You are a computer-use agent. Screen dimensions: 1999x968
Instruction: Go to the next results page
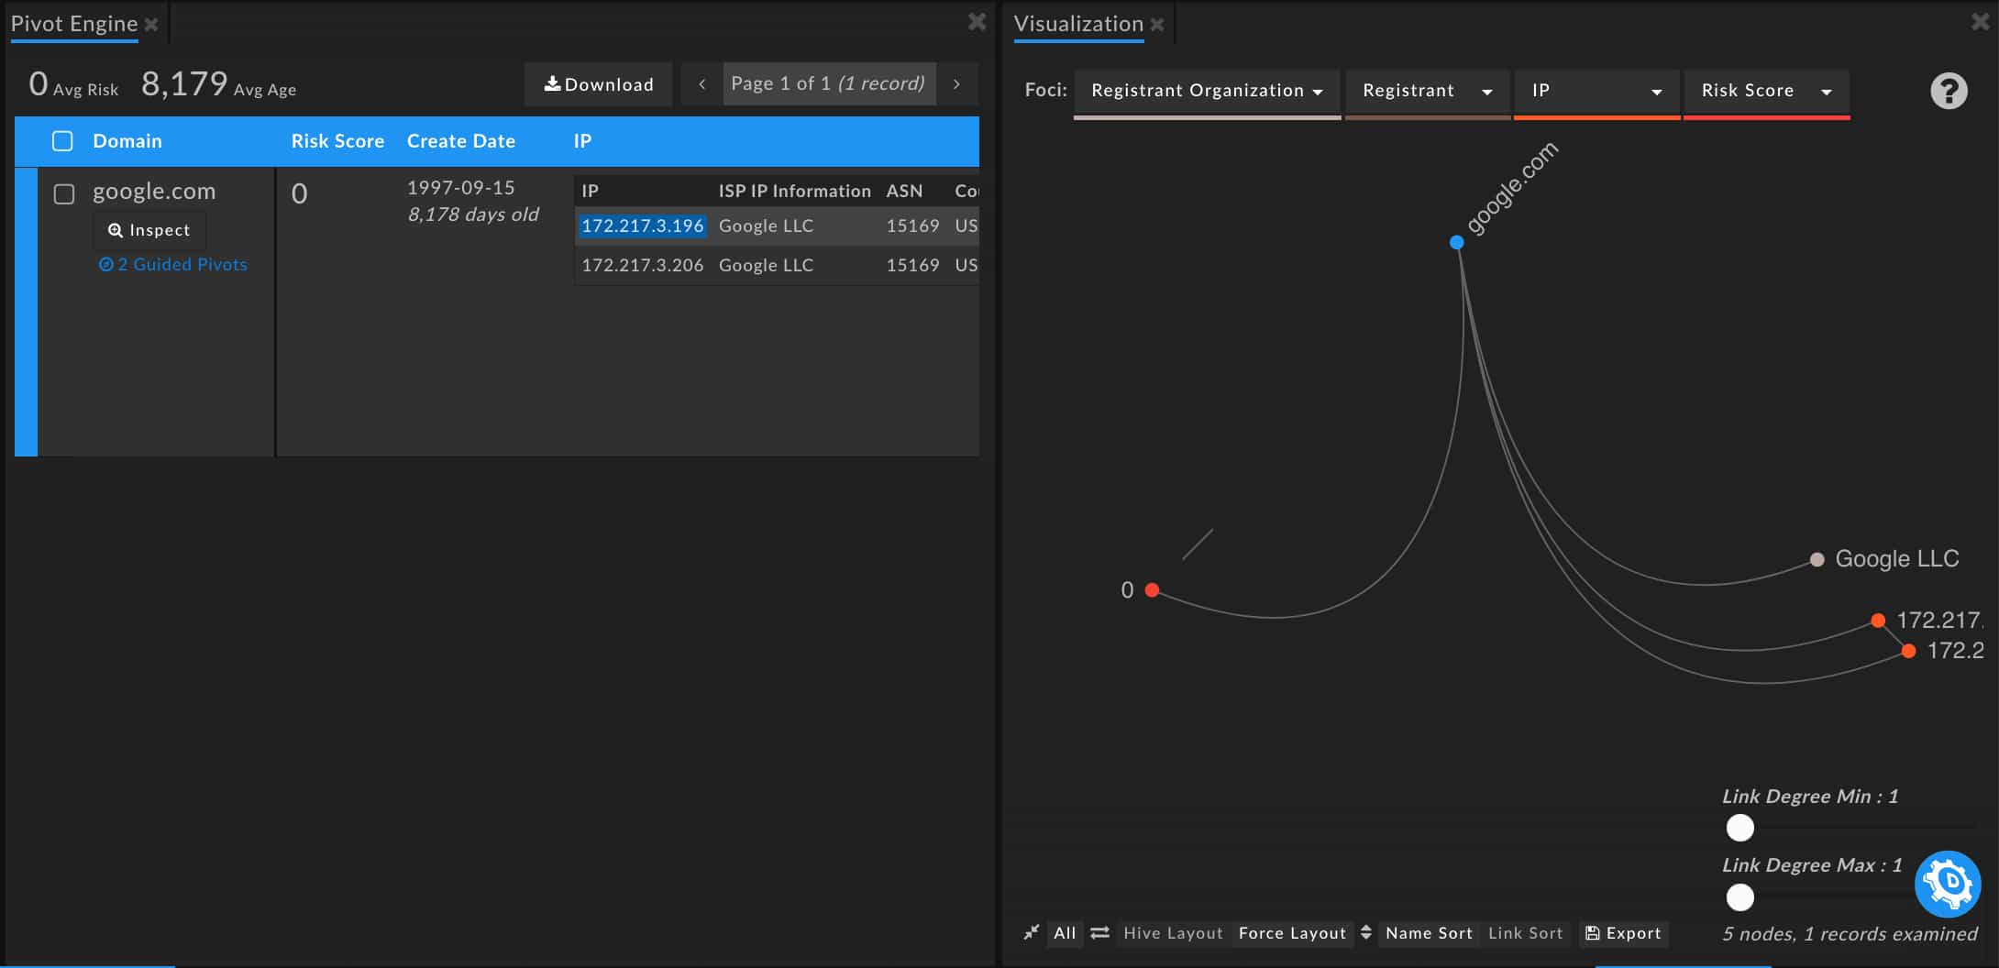pyautogui.click(x=956, y=84)
